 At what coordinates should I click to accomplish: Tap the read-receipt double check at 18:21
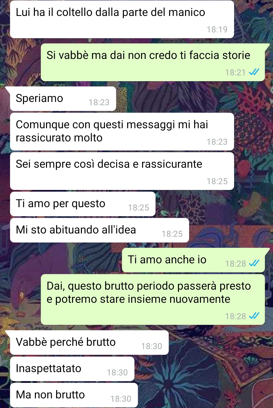click(254, 72)
